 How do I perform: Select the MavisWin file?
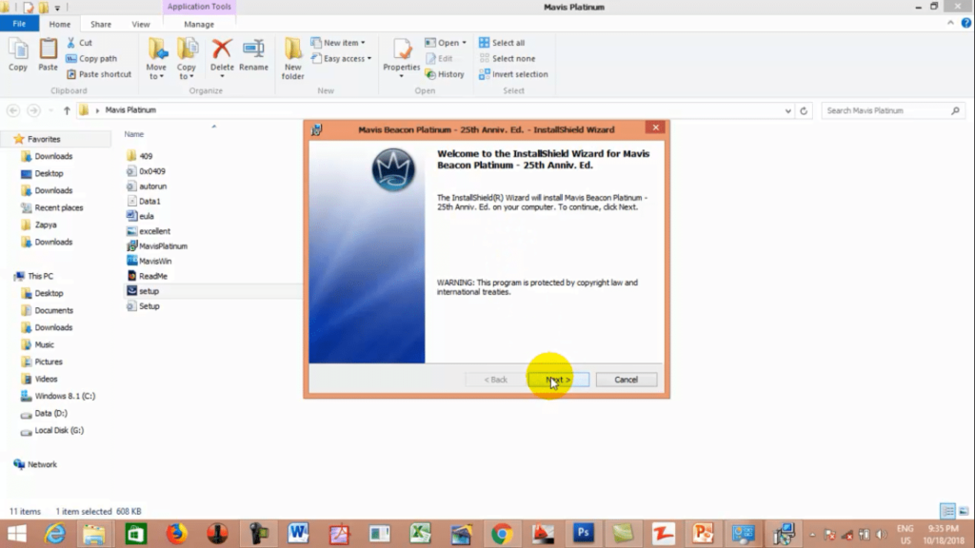(x=149, y=261)
